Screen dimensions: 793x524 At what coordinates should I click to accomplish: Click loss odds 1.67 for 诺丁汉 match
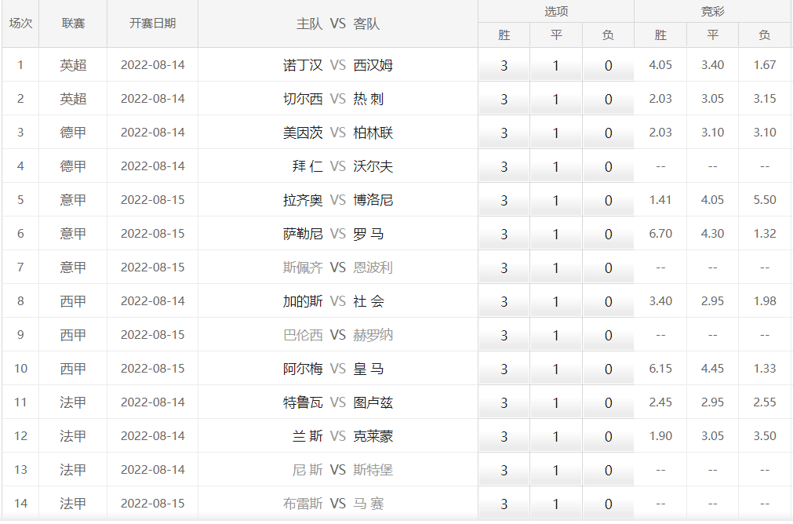tap(764, 65)
